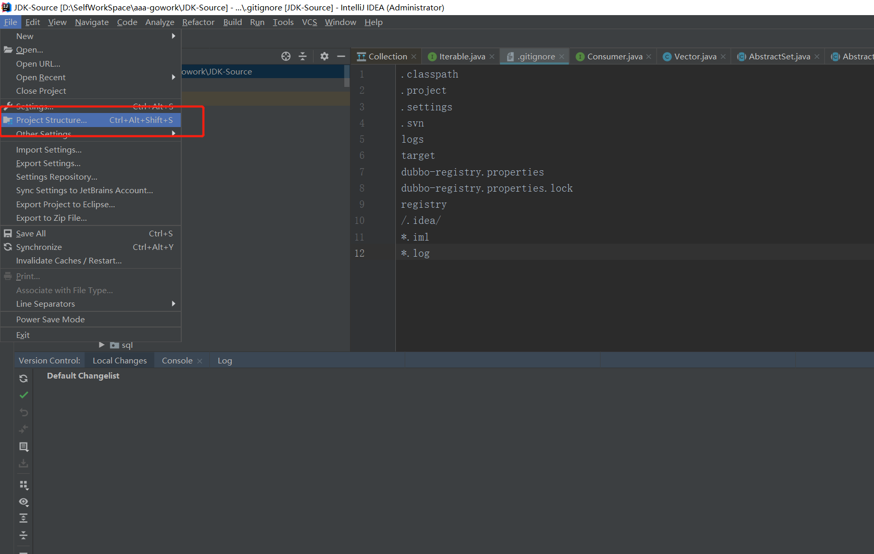Click the IntelliJ IDEA app icon in title bar
This screenshot has width=874, height=554.
(6, 7)
